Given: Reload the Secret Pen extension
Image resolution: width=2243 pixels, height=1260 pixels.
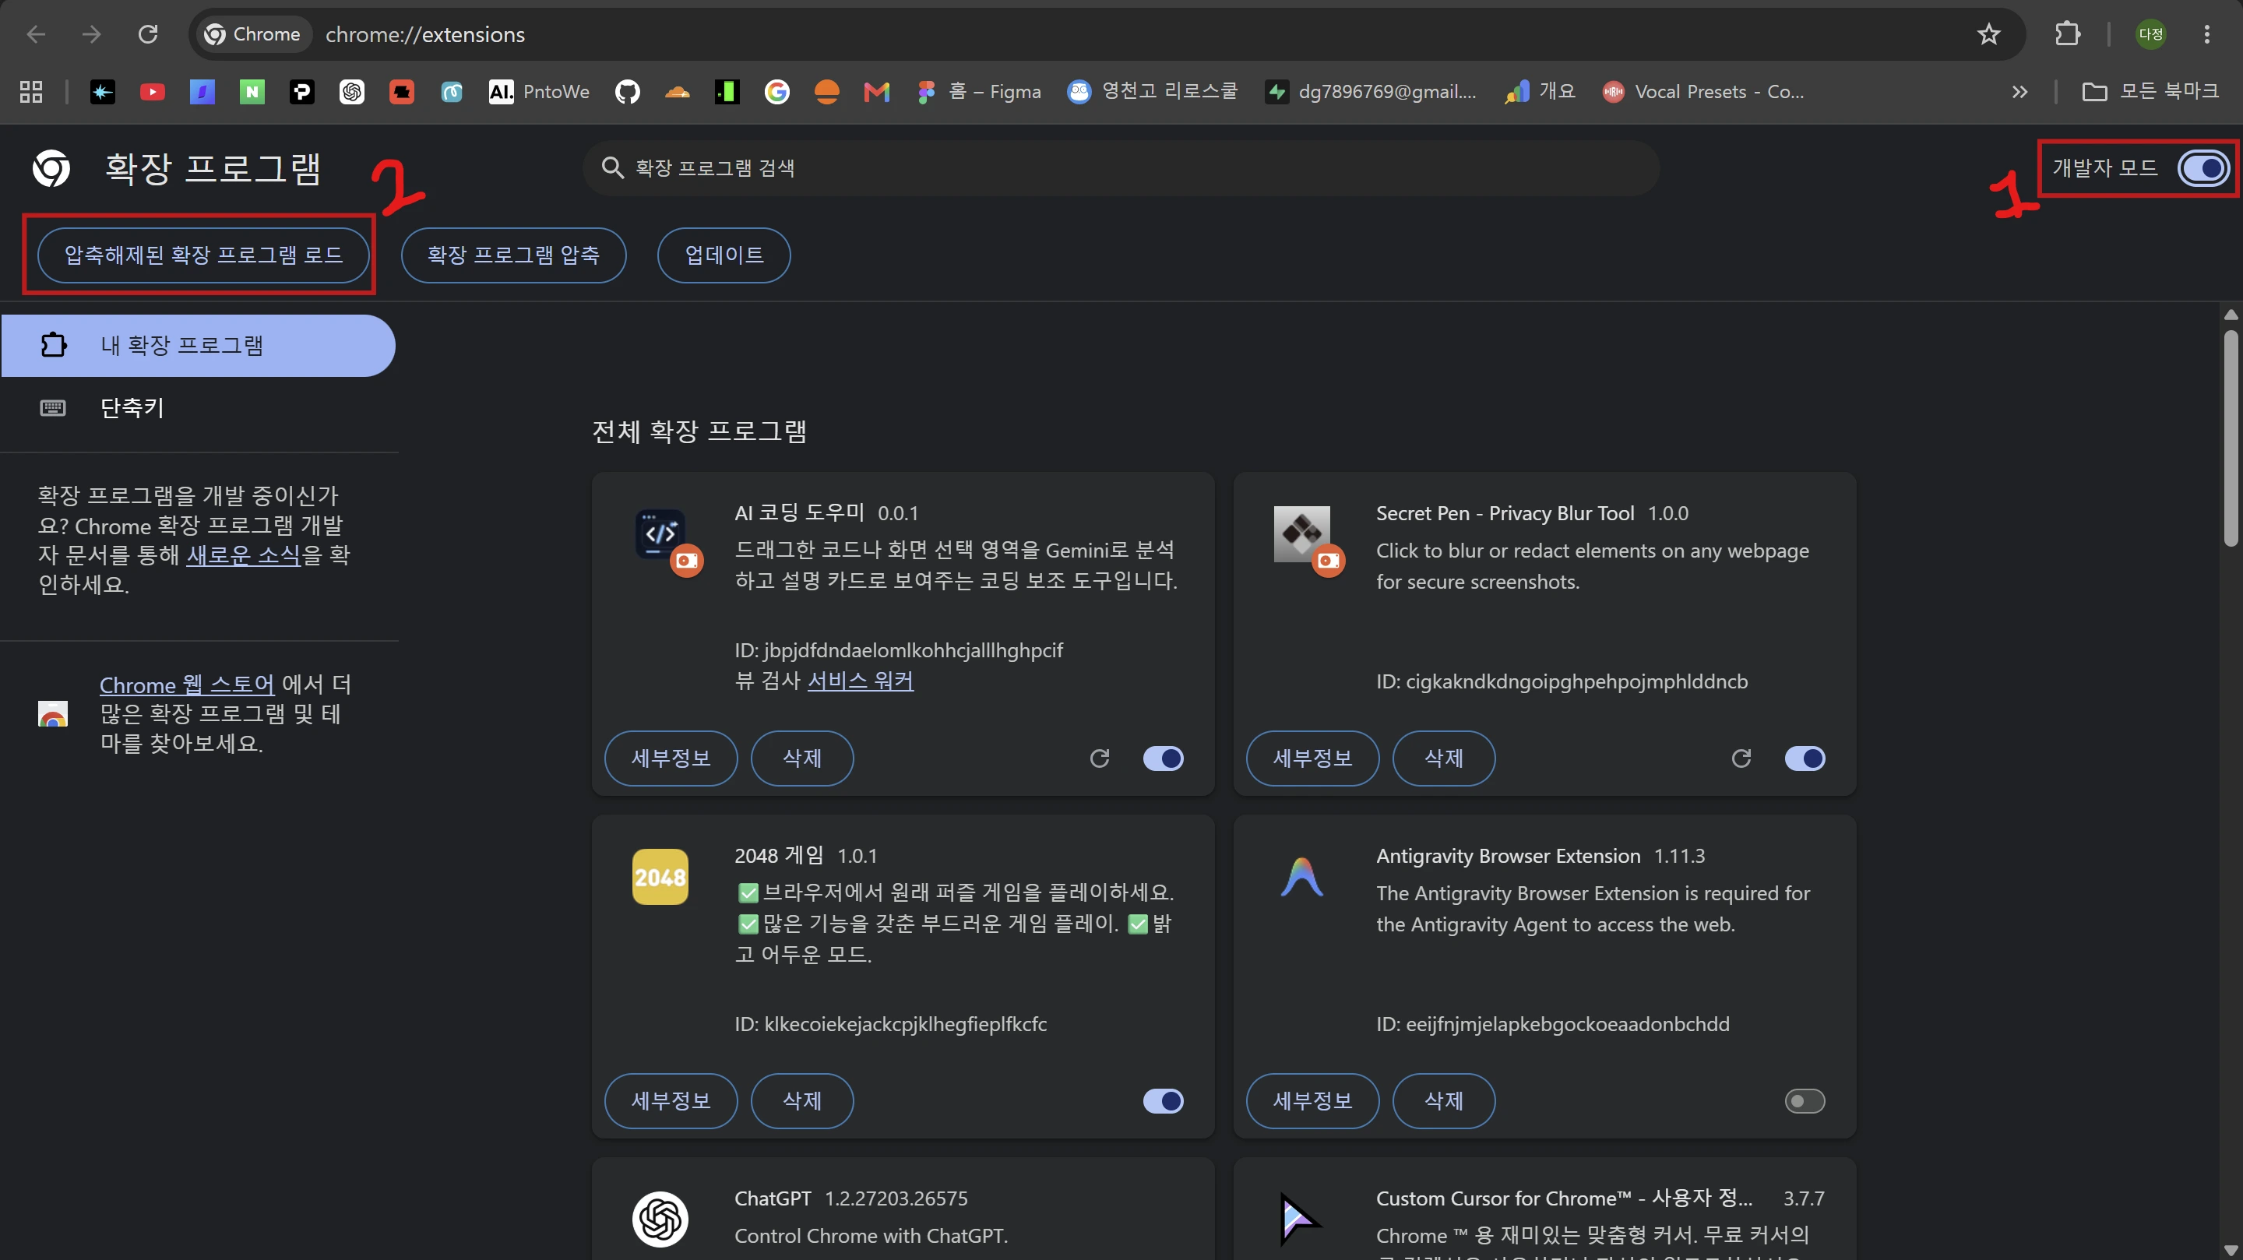Looking at the screenshot, I should 1741,758.
